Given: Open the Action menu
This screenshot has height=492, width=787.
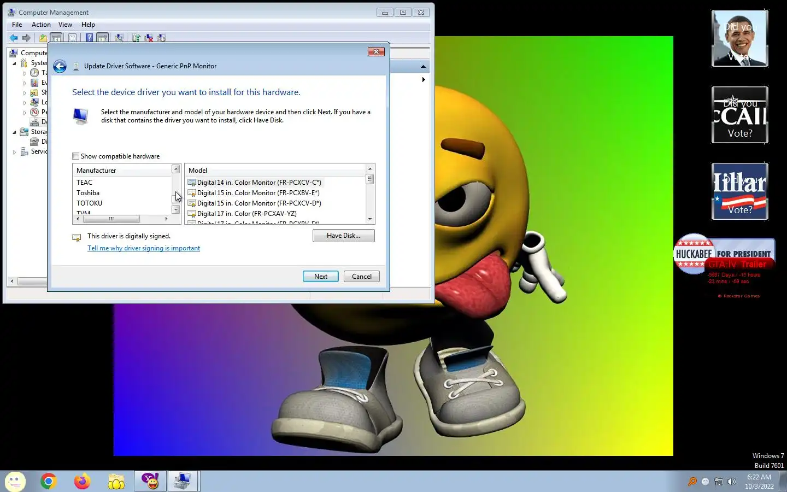Looking at the screenshot, I should 41,25.
